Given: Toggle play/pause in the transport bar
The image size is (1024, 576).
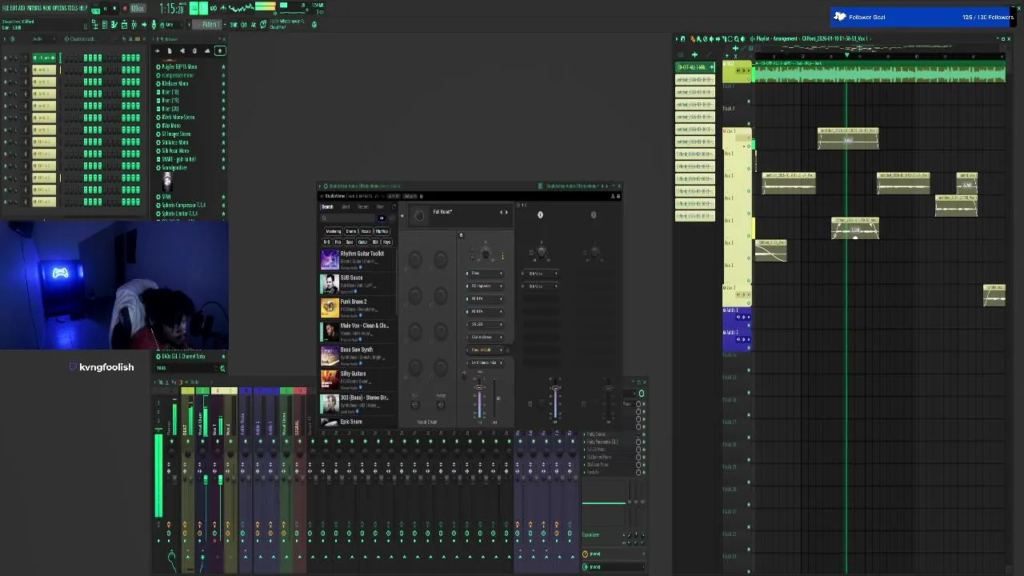Looking at the screenshot, I should coord(105,9).
